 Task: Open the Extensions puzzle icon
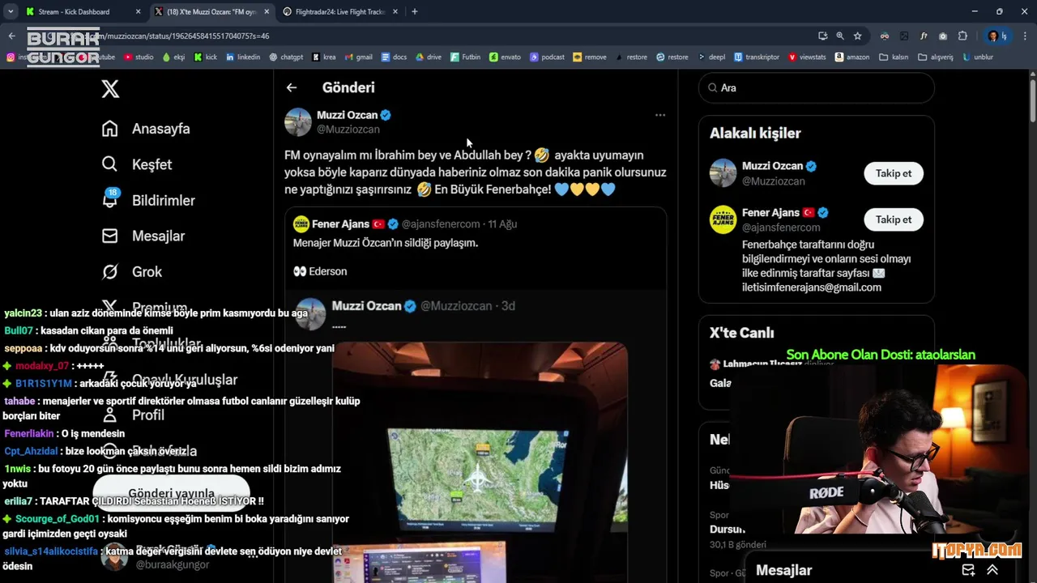[x=962, y=36]
